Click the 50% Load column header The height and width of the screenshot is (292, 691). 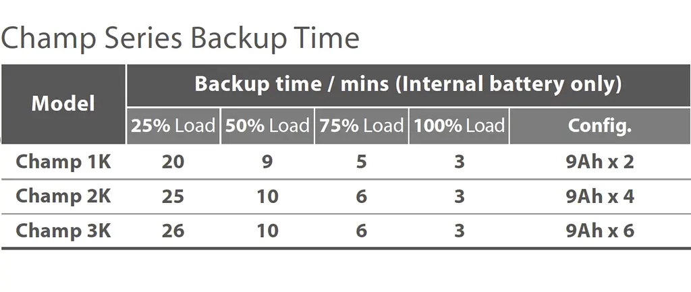267,125
